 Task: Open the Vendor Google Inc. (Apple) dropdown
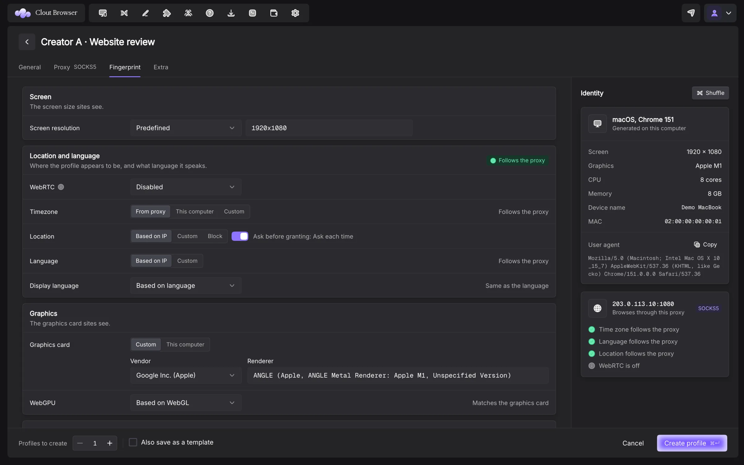point(186,375)
